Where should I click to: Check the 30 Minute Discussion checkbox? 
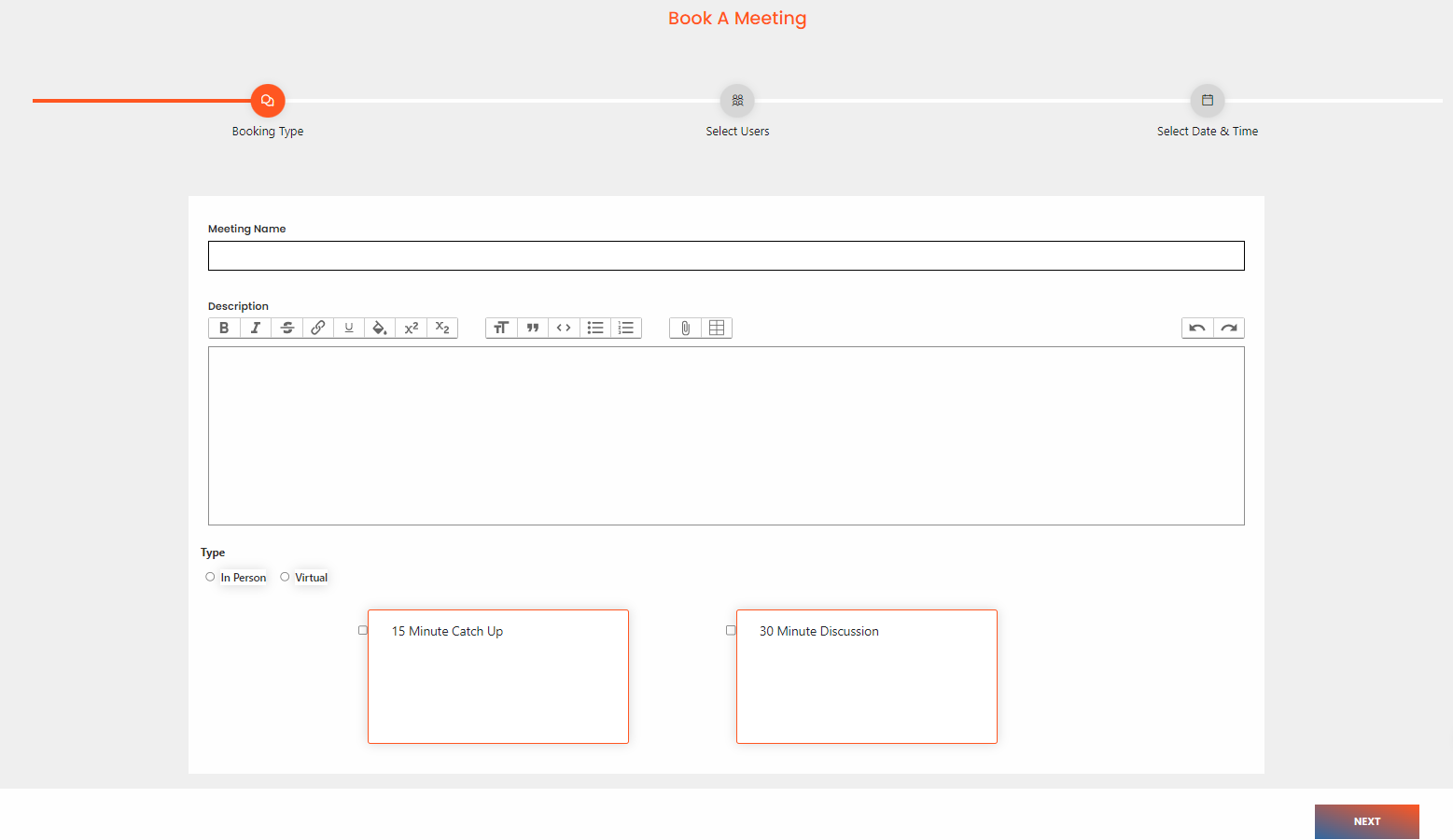pos(731,630)
